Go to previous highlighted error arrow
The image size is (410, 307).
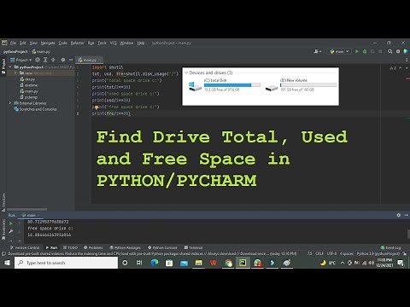(401, 68)
